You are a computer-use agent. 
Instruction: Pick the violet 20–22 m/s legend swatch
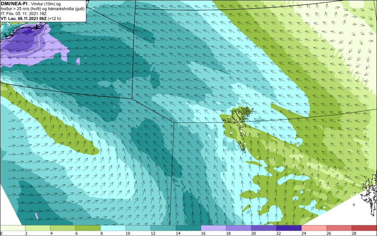pos(264,228)
